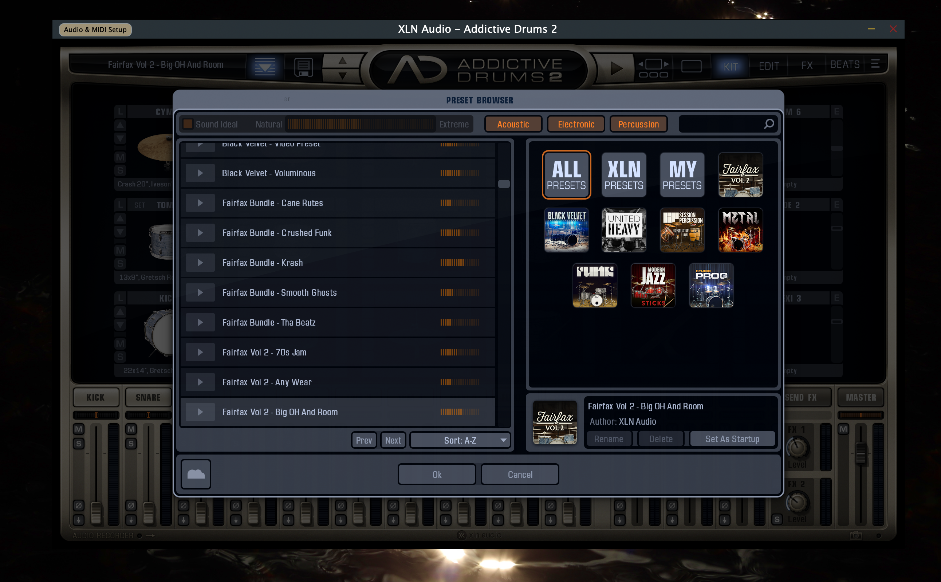Filter by Modern Jazz Sticks pack
This screenshot has width=941, height=582.
[x=653, y=286]
